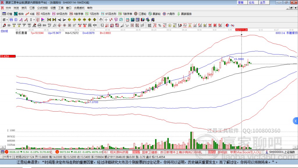The height and width of the screenshot is (168, 298).
Task: Click the Md=12.5272 indicator value
Action: pyautogui.click(x=72, y=33)
